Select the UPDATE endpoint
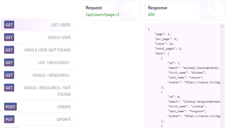 (x=37, y=120)
